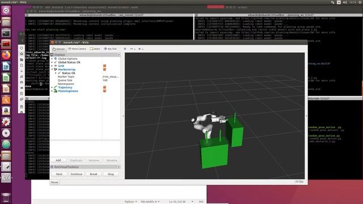Click the Remove display button
Viewport: 363px width, 204px height.
[94, 160]
